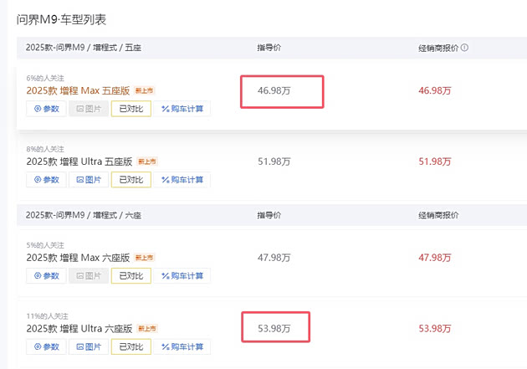Screen dimensions: 527x369
Task: Click the 2025款 增程 Max 六座版 title
Action: pyautogui.click(x=78, y=258)
